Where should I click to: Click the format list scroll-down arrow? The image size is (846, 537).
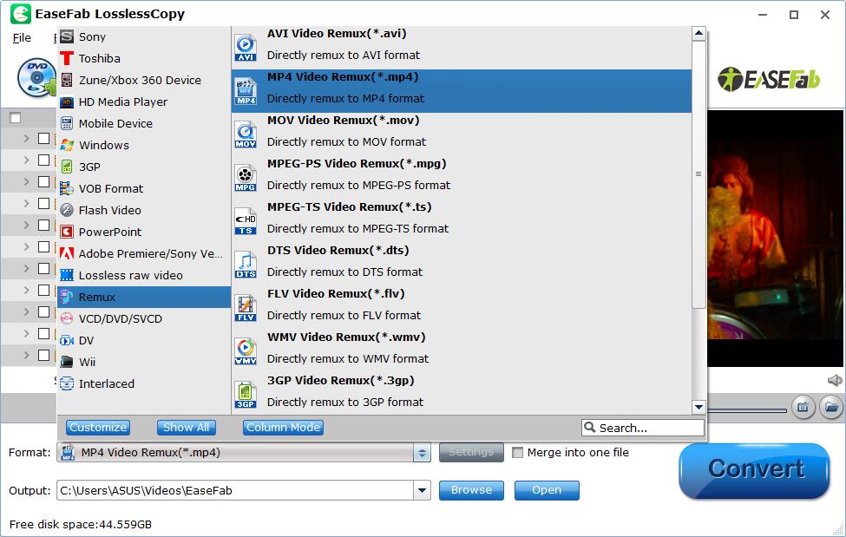698,407
